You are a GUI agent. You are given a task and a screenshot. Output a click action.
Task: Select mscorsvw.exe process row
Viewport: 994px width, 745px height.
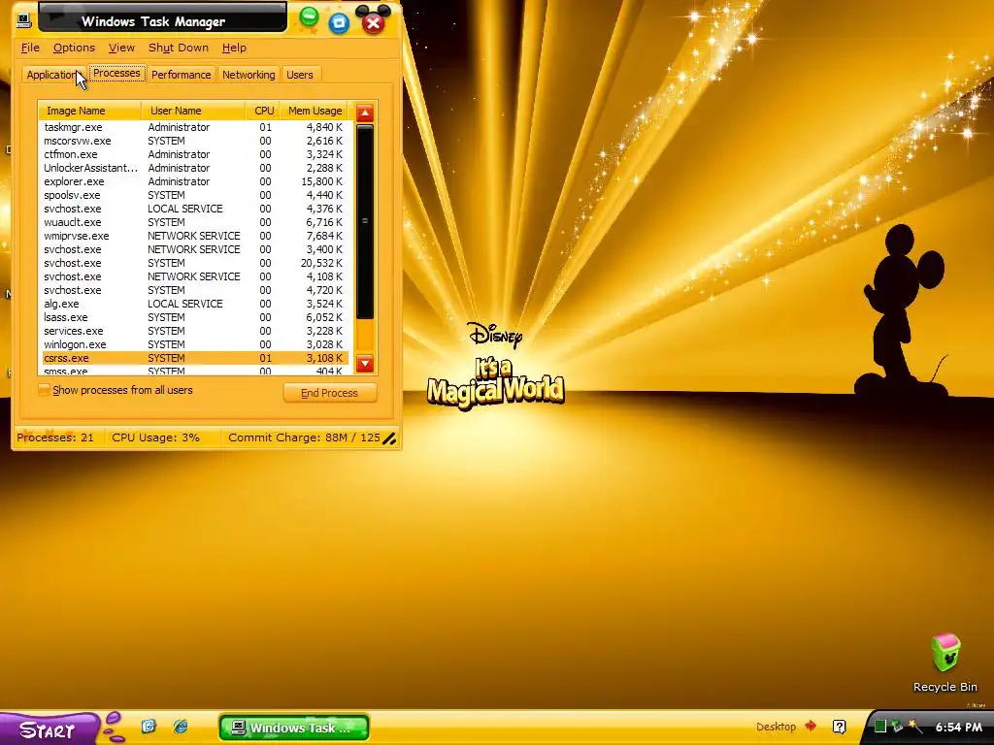coord(194,141)
